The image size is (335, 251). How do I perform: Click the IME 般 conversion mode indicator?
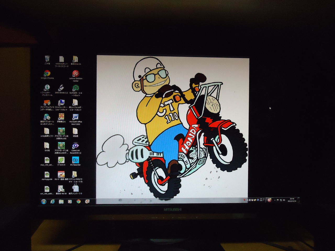[250, 200]
